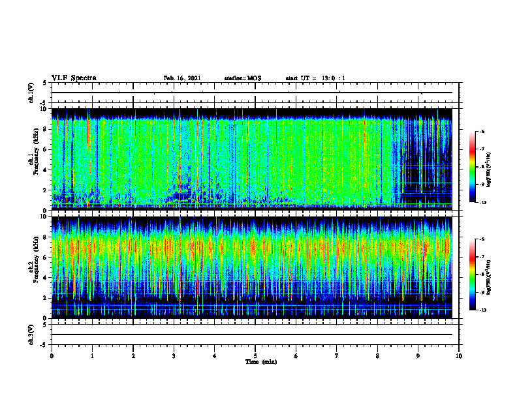Click the "4" kHz tick of ch.2 frequency axis

click(46, 278)
